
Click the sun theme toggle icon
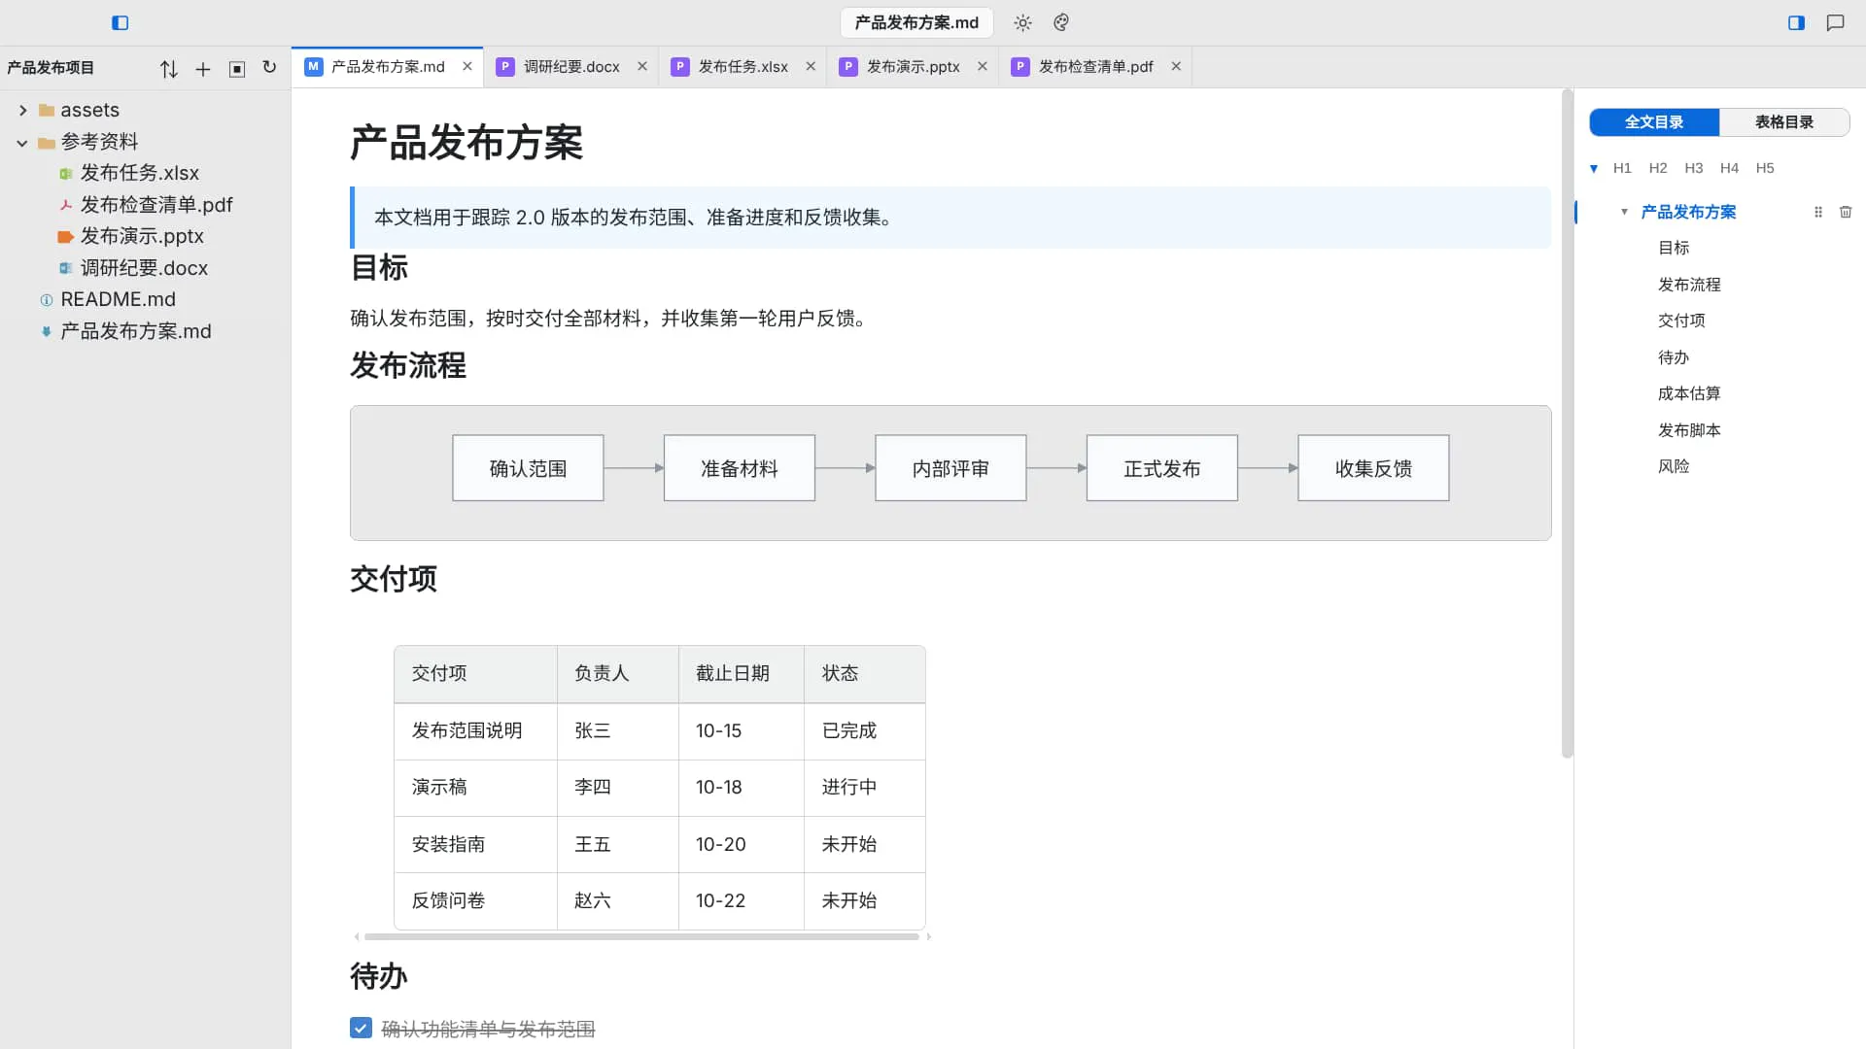tap(1022, 22)
